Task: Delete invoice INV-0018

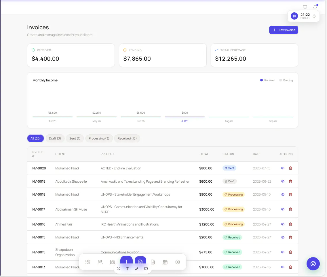Action: (x=290, y=194)
